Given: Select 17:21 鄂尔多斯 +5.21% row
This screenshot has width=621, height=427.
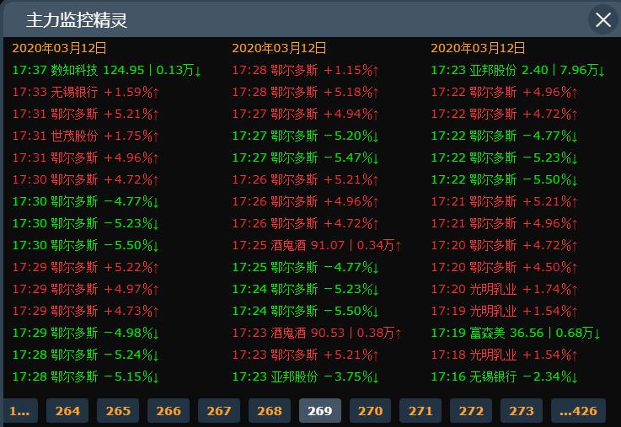Looking at the screenshot, I should tap(504, 201).
